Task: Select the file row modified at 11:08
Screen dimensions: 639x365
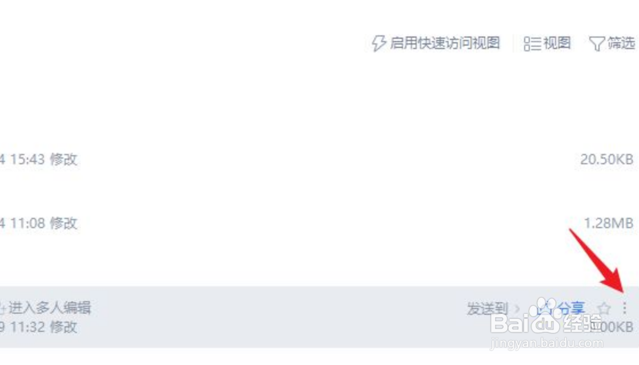Action: 319,223
